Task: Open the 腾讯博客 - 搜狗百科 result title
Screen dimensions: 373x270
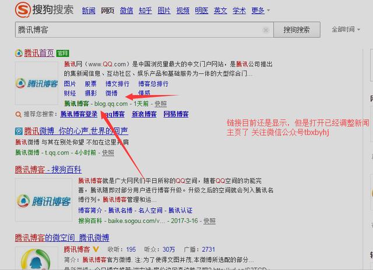Action: pyautogui.click(x=48, y=170)
